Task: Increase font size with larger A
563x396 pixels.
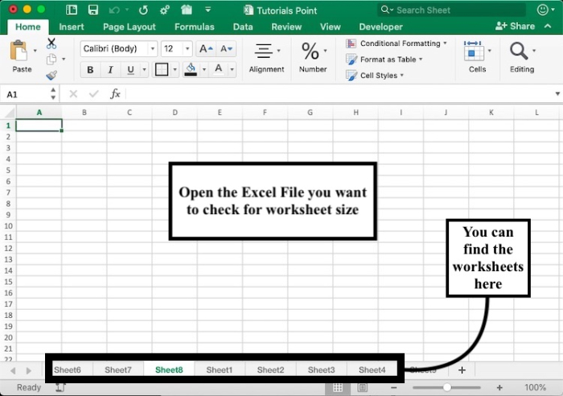Action: pyautogui.click(x=206, y=48)
